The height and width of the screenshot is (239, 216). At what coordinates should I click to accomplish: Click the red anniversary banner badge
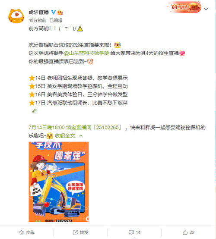pyautogui.click(x=184, y=7)
